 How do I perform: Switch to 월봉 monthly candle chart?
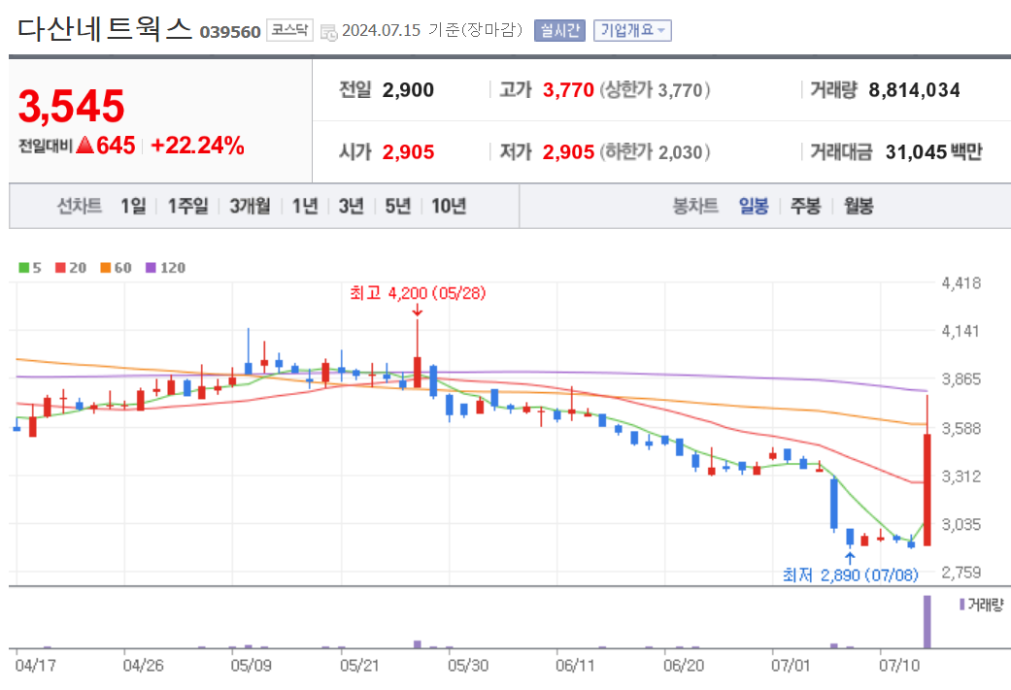pos(859,206)
